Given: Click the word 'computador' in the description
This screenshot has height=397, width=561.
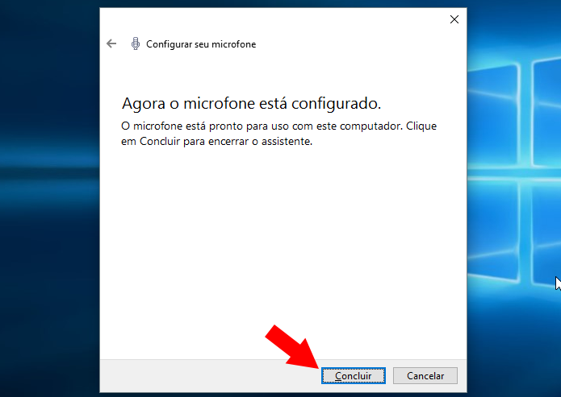Looking at the screenshot, I should pos(371,126).
